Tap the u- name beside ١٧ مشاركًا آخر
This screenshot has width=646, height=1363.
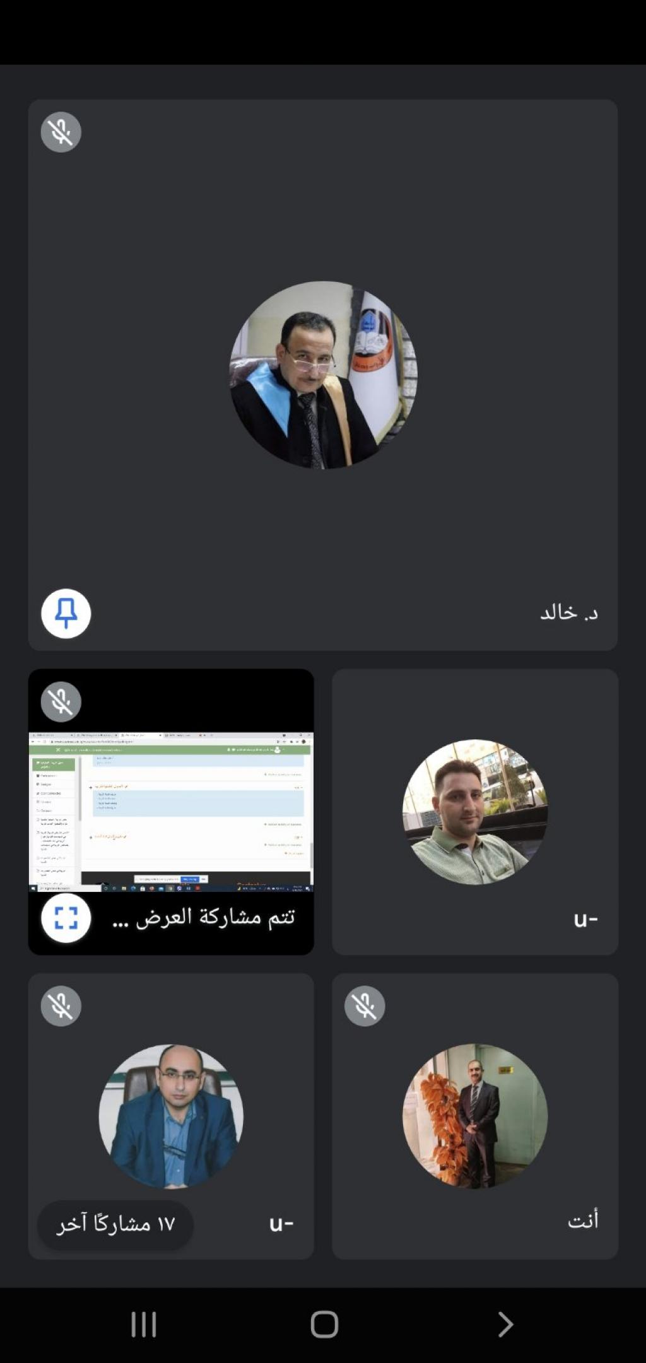(x=281, y=1224)
